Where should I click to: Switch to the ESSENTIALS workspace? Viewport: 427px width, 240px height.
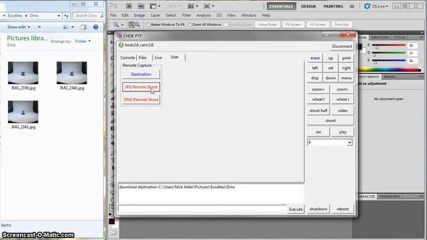pos(282,6)
